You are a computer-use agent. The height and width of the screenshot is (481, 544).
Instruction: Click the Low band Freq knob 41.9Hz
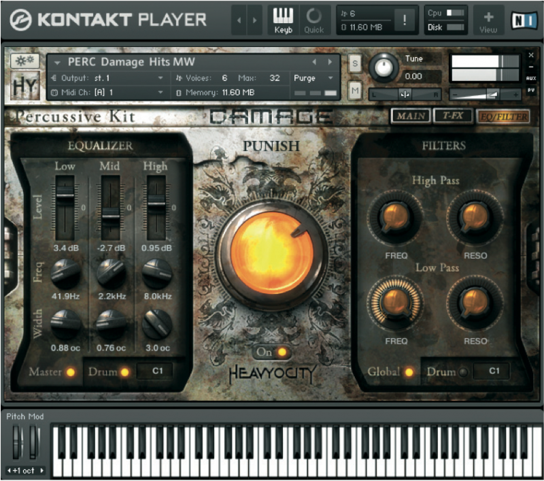click(65, 274)
